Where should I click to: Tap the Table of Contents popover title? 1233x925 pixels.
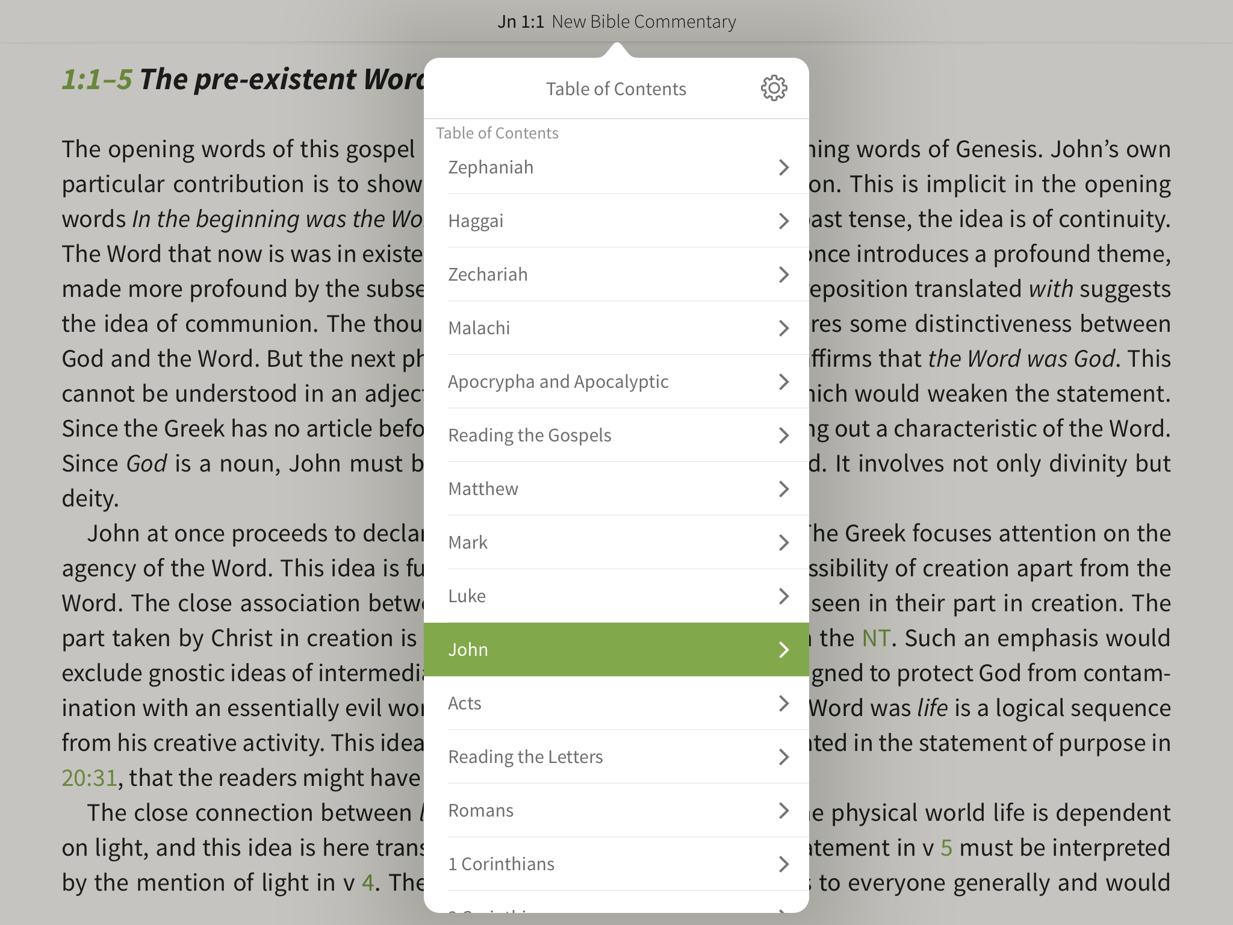point(616,89)
